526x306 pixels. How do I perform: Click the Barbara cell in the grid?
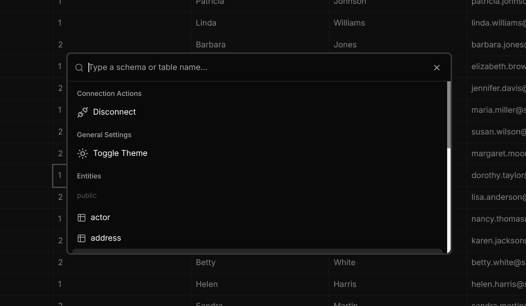[211, 45]
